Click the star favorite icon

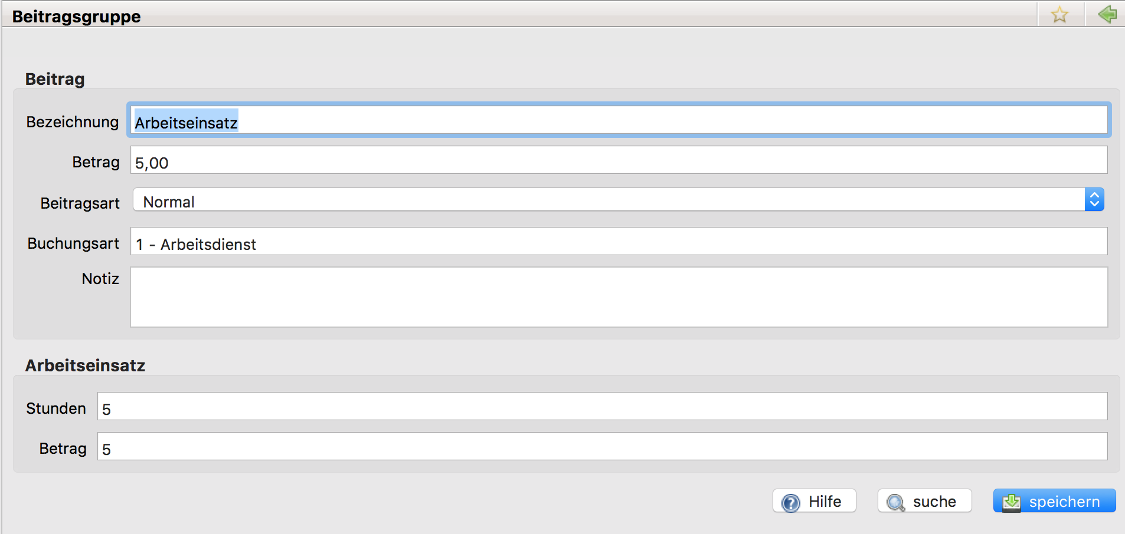tap(1059, 15)
